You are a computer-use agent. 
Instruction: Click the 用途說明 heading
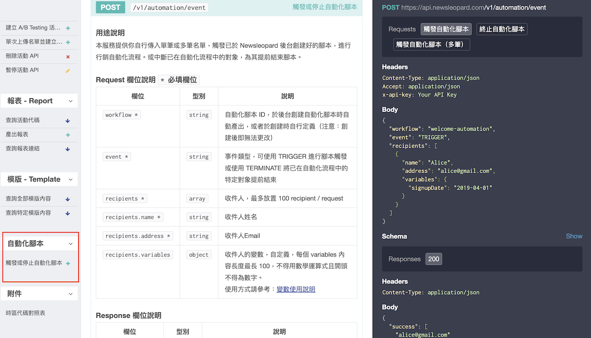tap(110, 33)
